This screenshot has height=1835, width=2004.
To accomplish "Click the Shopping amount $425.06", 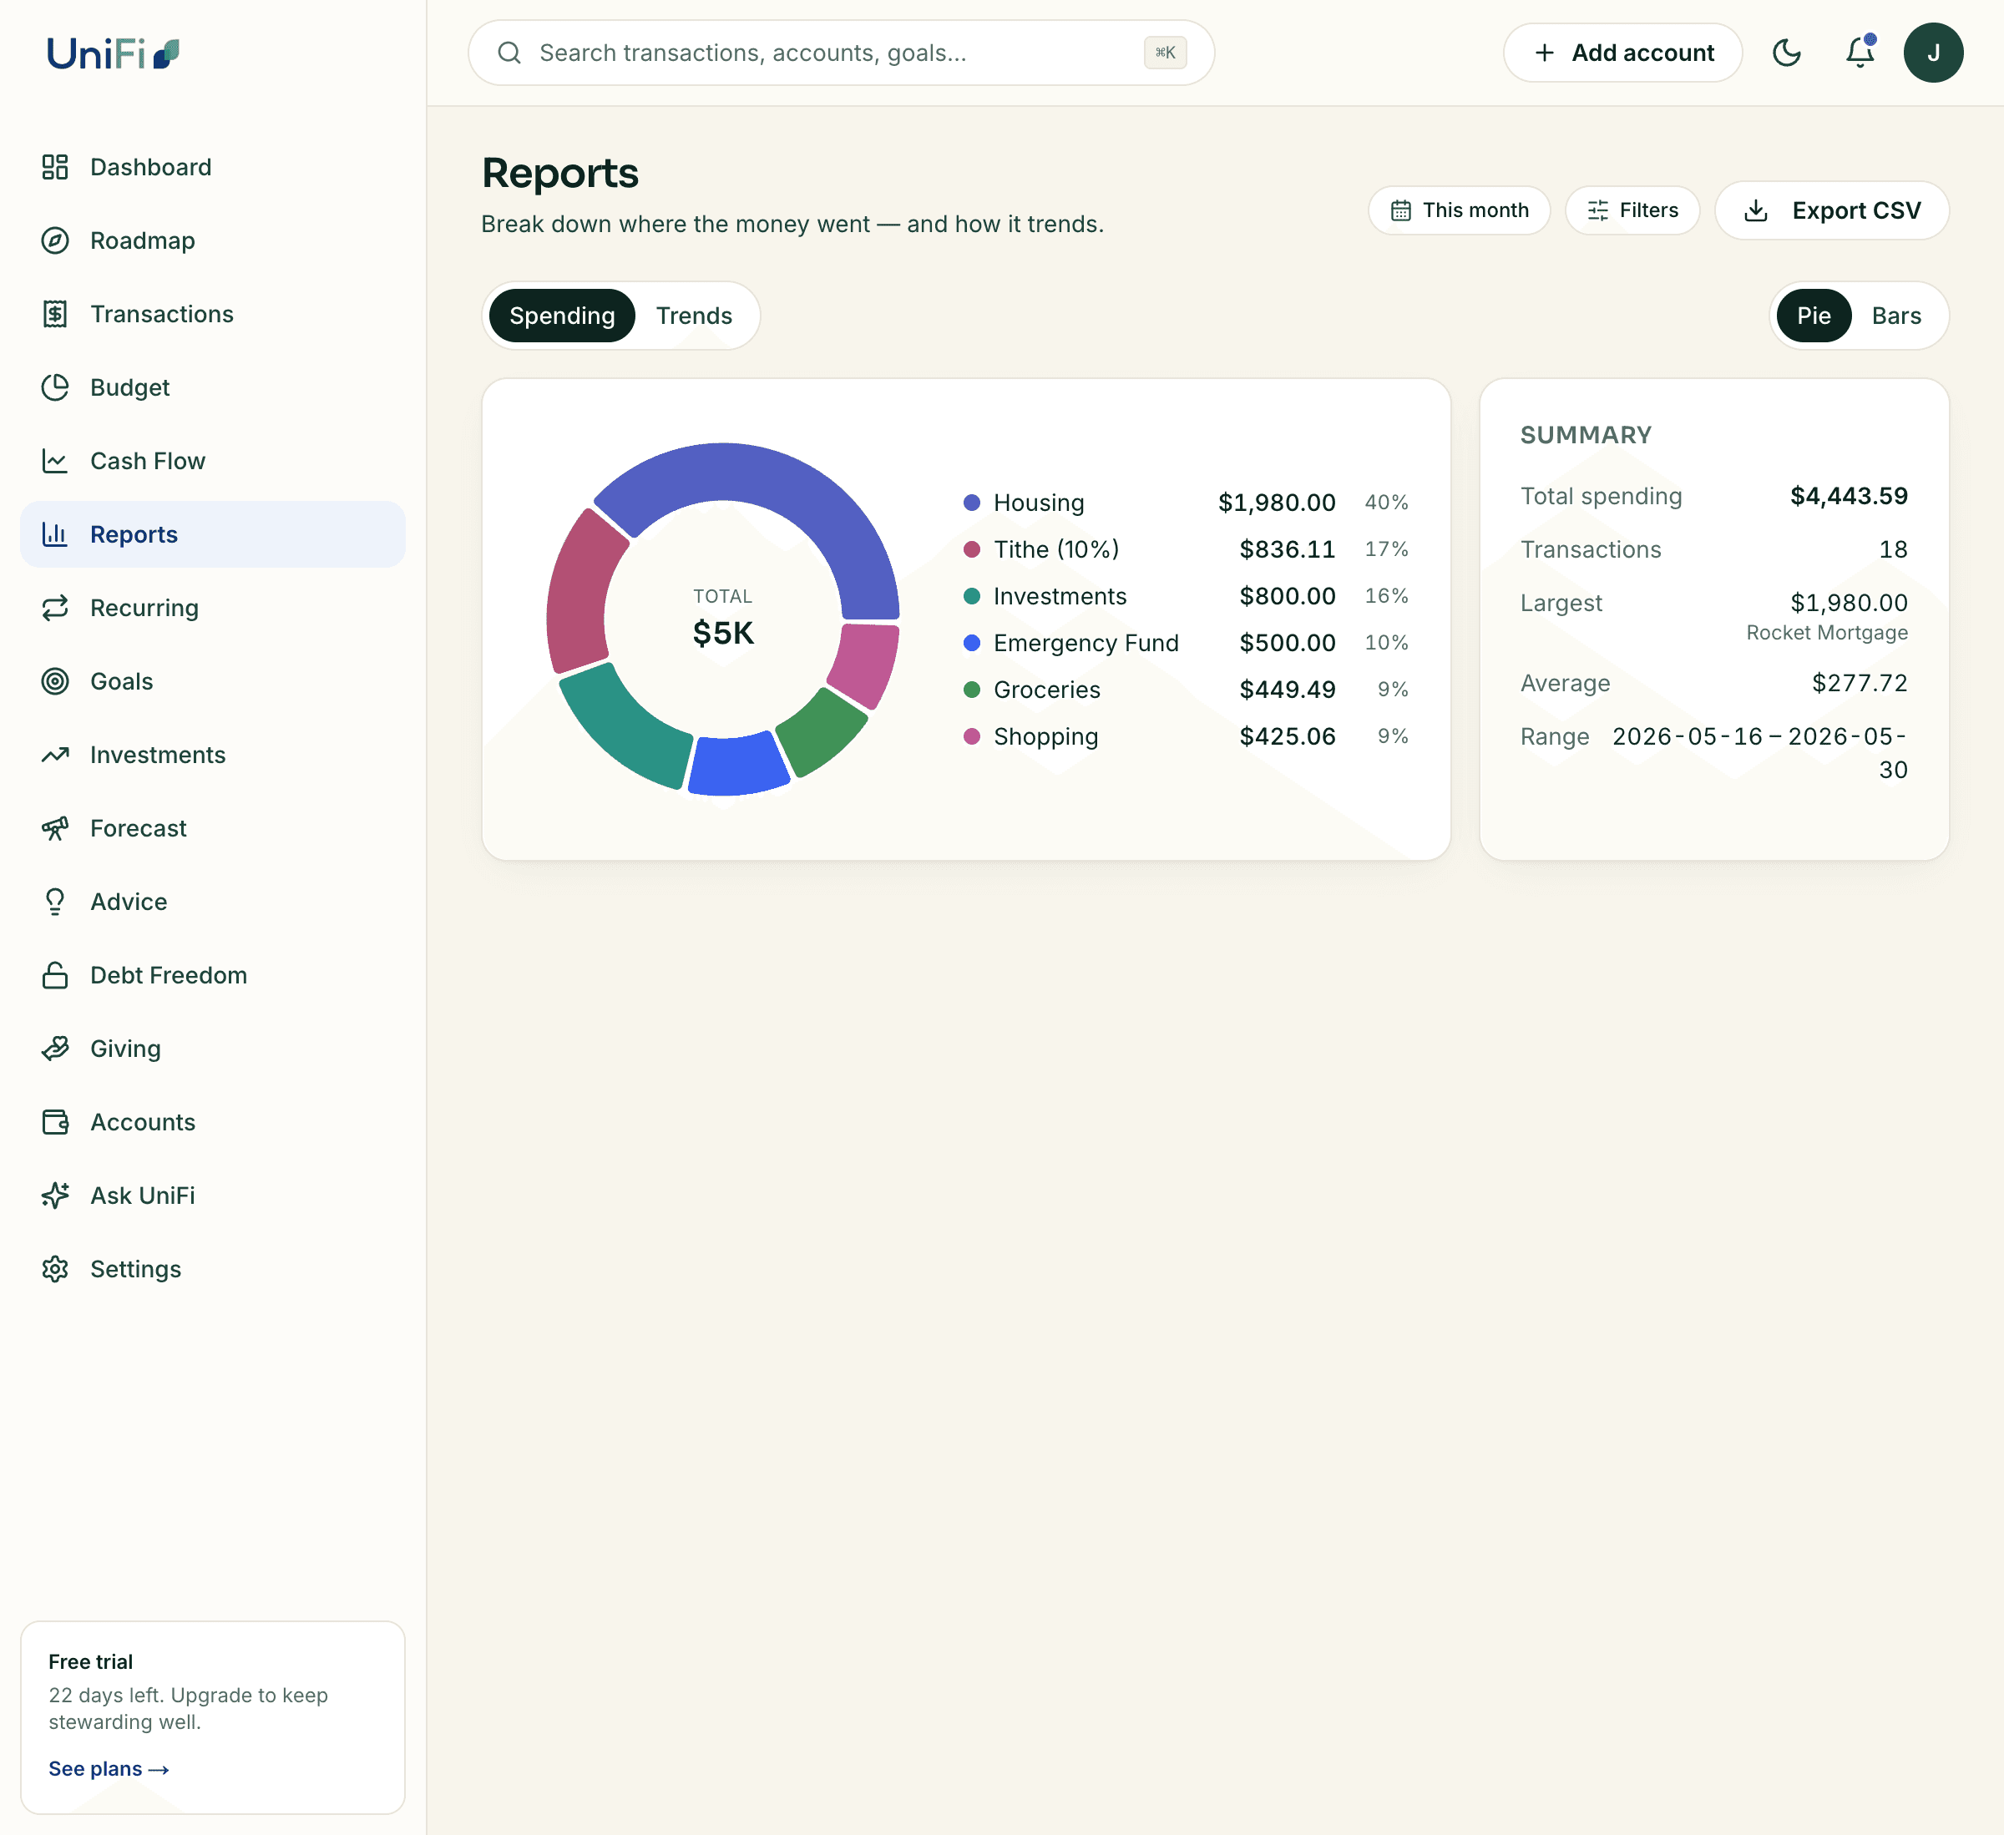I will 1288,736.
